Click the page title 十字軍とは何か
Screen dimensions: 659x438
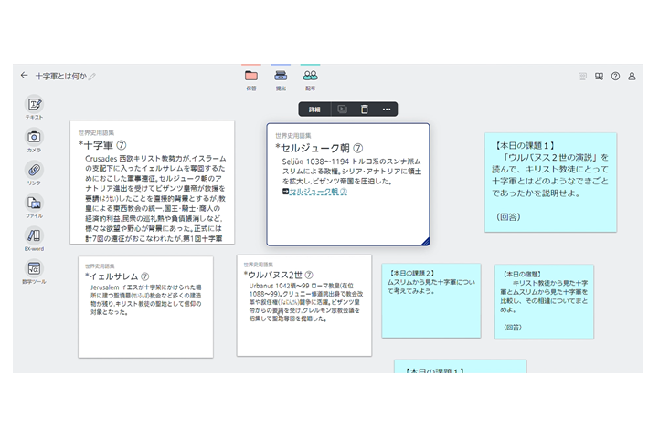point(61,76)
